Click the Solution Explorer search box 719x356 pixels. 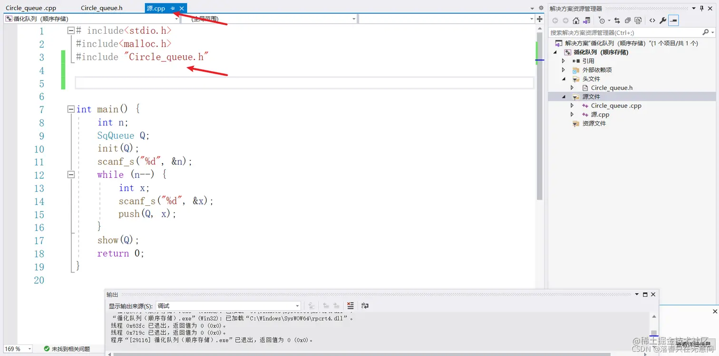click(x=625, y=32)
